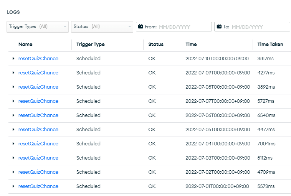
Task: Click the Trigger Type column header
Action: (90, 44)
